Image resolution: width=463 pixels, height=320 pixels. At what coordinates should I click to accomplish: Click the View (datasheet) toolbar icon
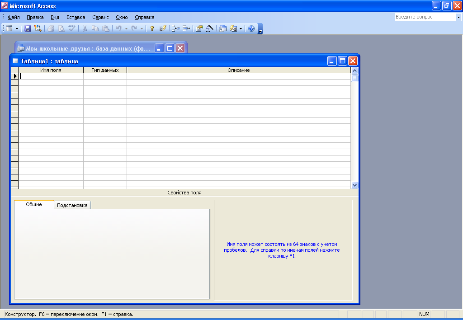pyautogui.click(x=9, y=28)
